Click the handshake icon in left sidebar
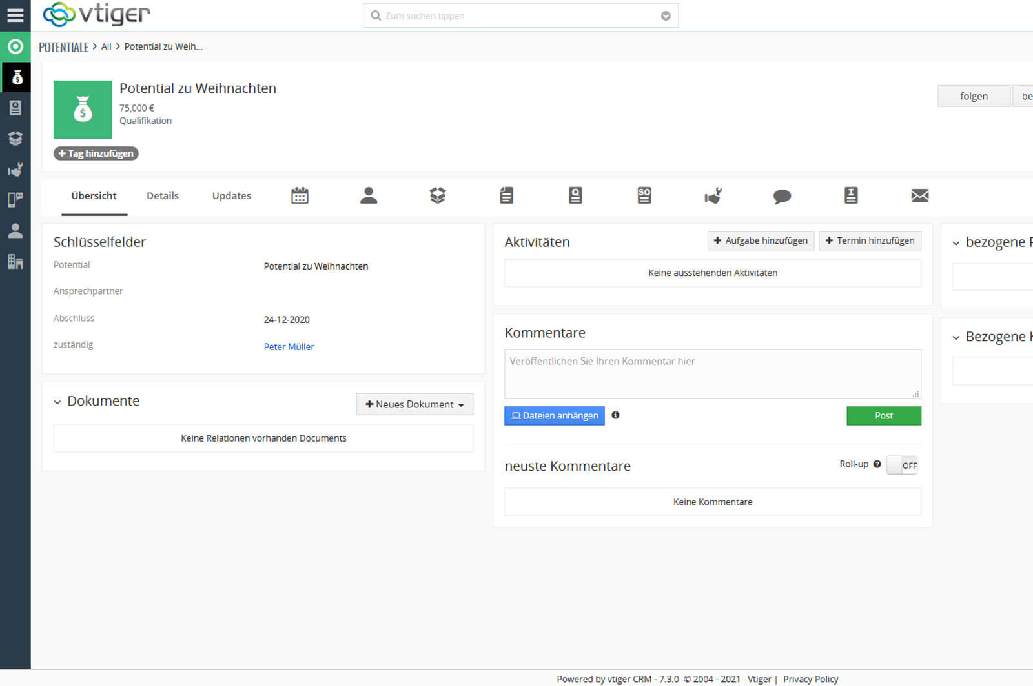The width and height of the screenshot is (1033, 686). pos(15,170)
